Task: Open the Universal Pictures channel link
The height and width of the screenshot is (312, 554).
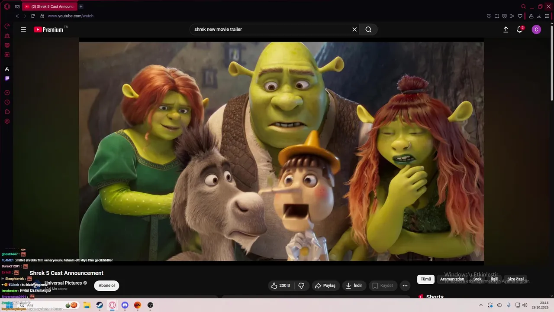Action: [x=63, y=283]
